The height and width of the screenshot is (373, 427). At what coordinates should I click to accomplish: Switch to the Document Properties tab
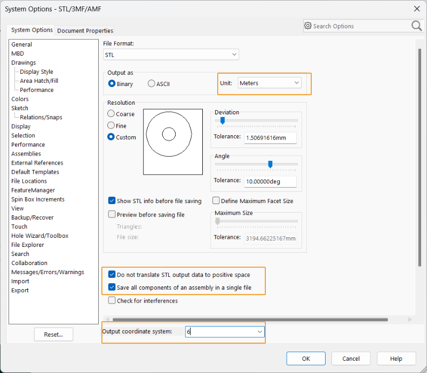[x=85, y=30]
